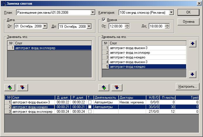Viewport: 203px width, 137px height.
Task: Click the Деятельность column header
Action: 106,98
